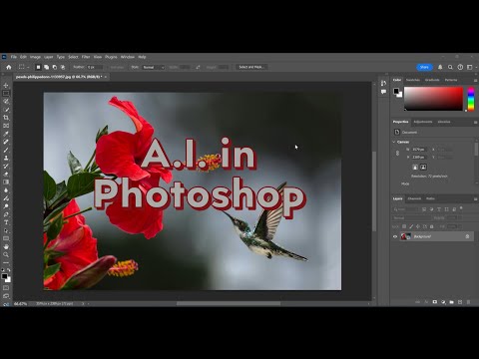Create a new group folder icon
Image resolution: width=479 pixels, height=359 pixels.
(451, 302)
